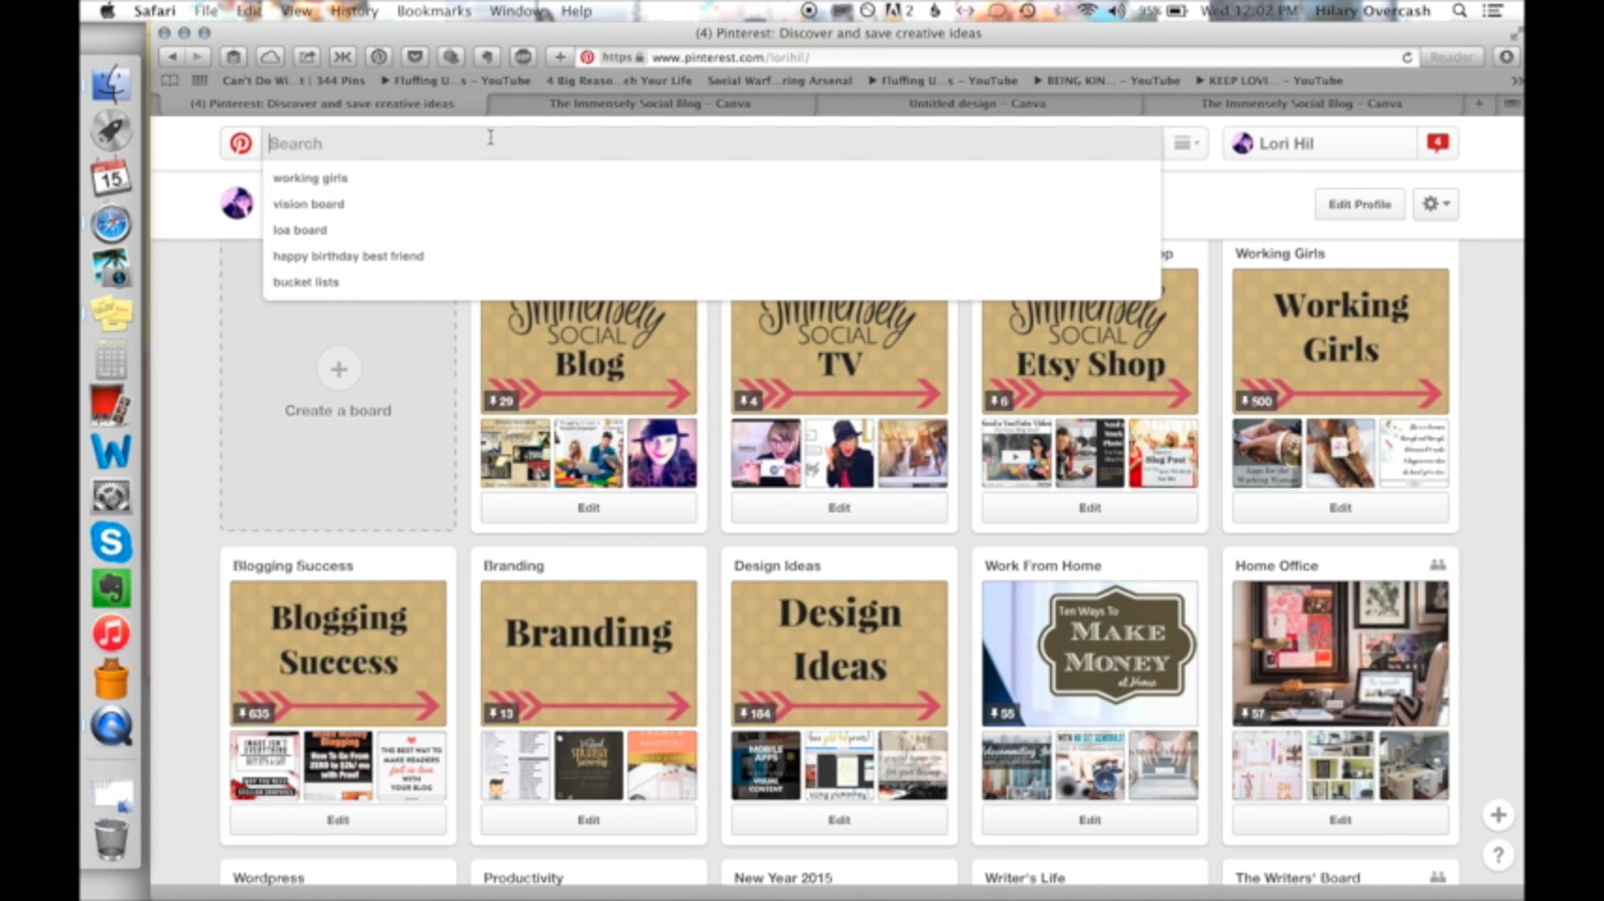
Task: Click the Edit Profile button
Action: click(x=1359, y=204)
